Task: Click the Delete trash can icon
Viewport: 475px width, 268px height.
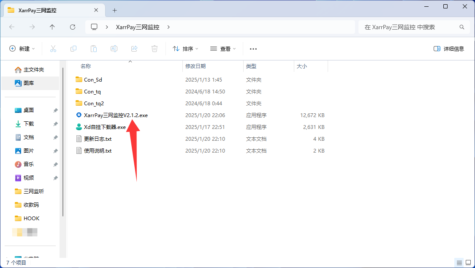Action: point(155,49)
